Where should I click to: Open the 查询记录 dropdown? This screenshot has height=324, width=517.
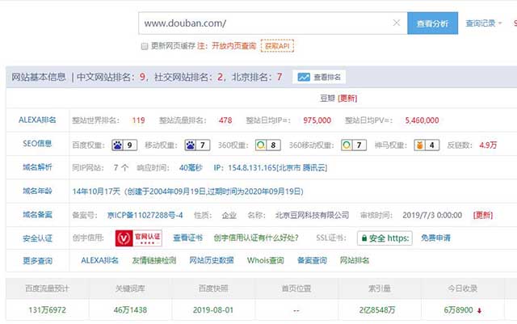[x=482, y=23]
